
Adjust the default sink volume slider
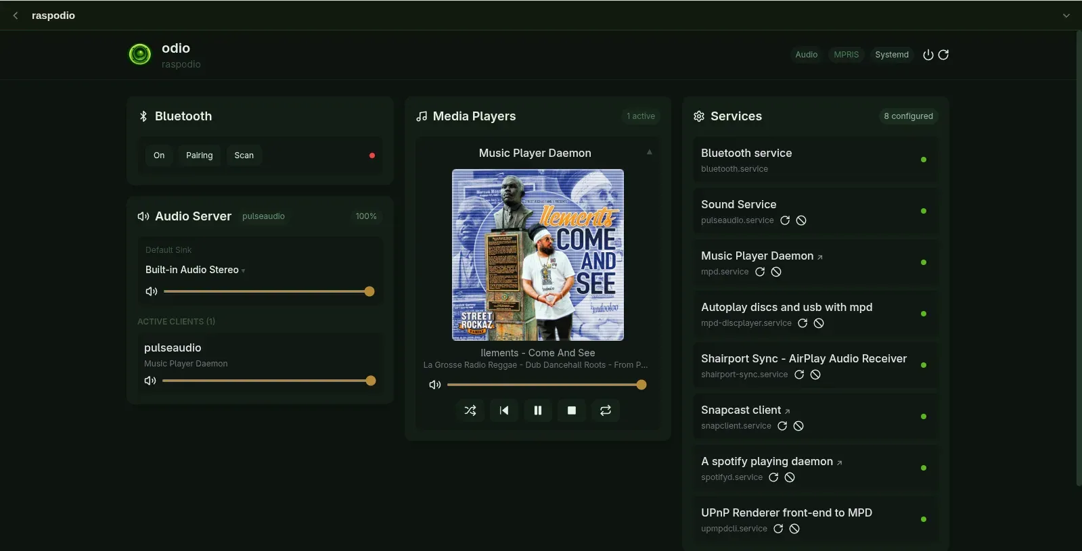269,291
